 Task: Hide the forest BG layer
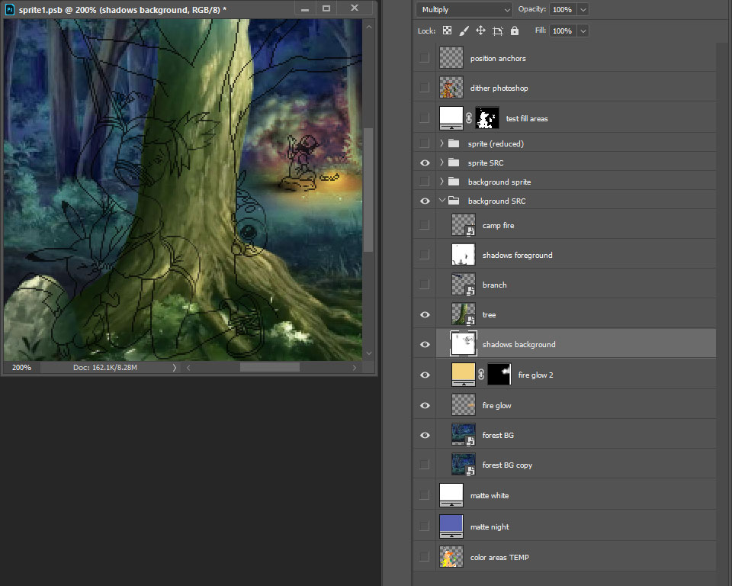(425, 435)
